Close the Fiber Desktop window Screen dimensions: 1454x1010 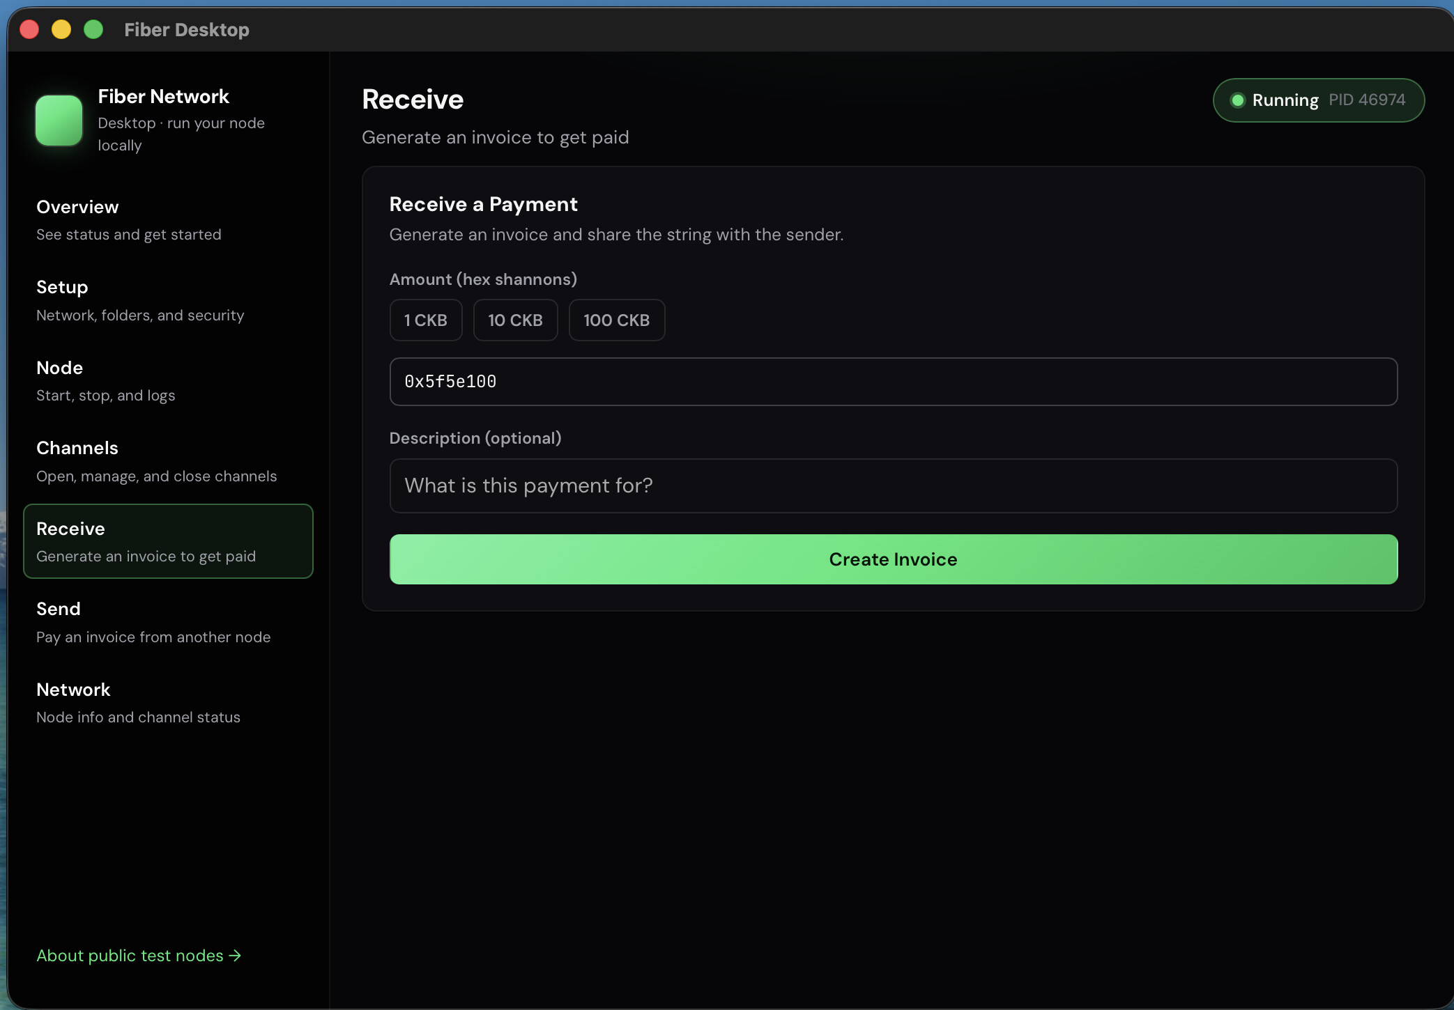tap(29, 29)
